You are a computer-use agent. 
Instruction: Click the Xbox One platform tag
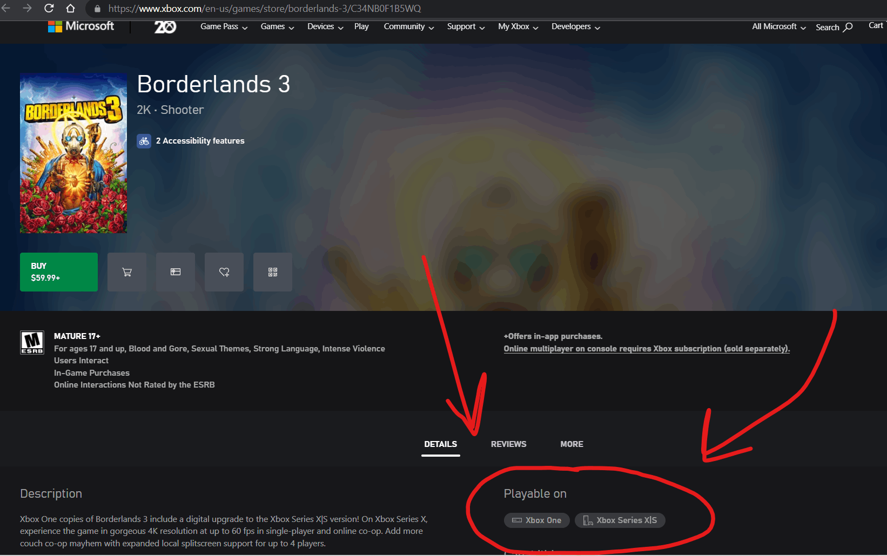[537, 520]
